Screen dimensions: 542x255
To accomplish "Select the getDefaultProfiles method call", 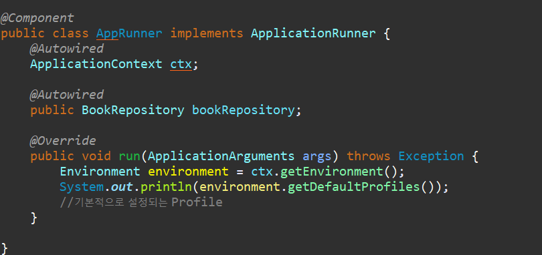I will coord(353,187).
